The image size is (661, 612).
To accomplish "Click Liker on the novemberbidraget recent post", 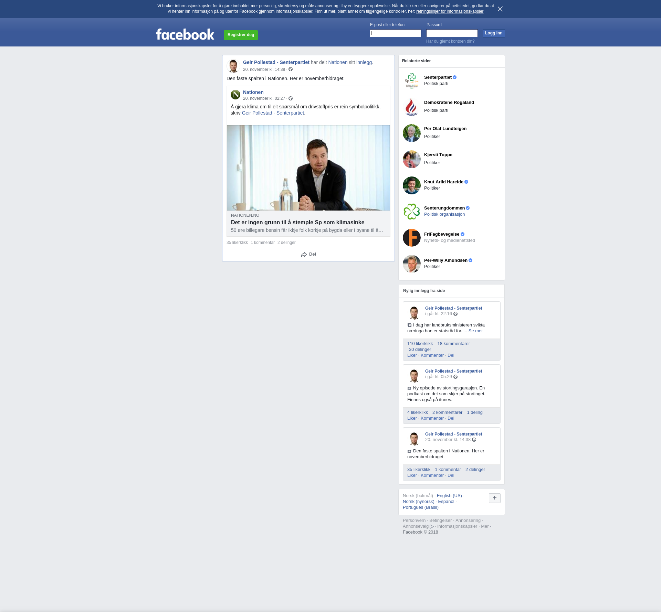I will pos(412,475).
